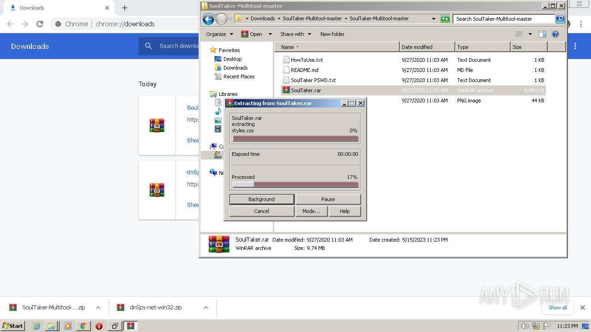
Task: Click the refresh icon in the Explorer address bar
Action: pos(445,19)
